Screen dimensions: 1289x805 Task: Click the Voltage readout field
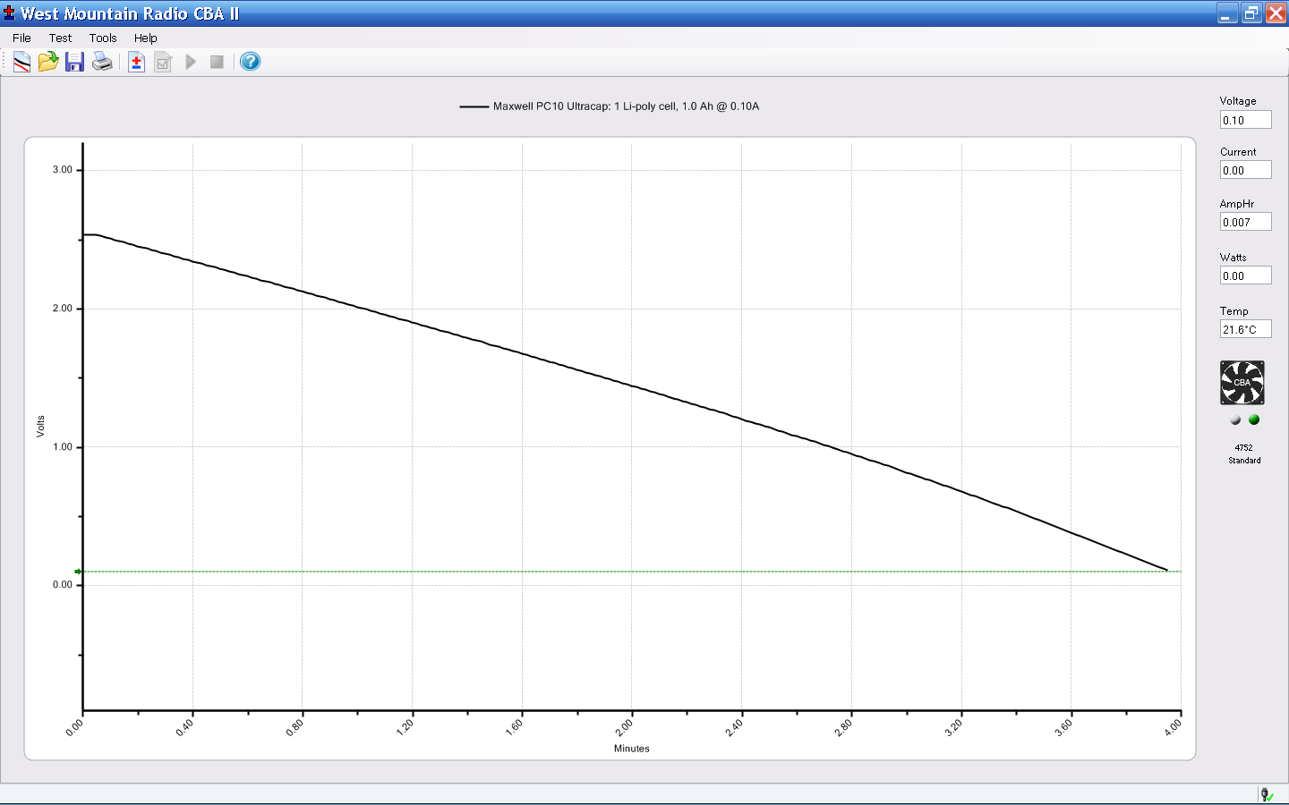1245,120
